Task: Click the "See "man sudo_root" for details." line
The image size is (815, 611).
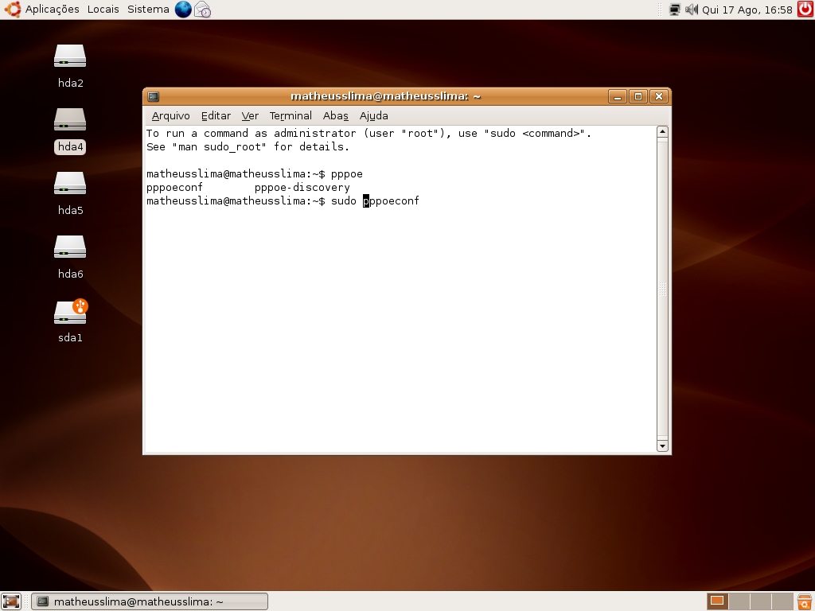Action: 248,147
